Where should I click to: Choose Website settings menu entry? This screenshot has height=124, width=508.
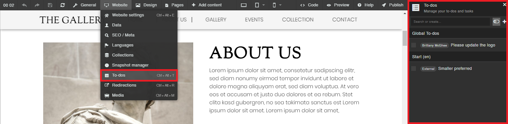coord(139,15)
